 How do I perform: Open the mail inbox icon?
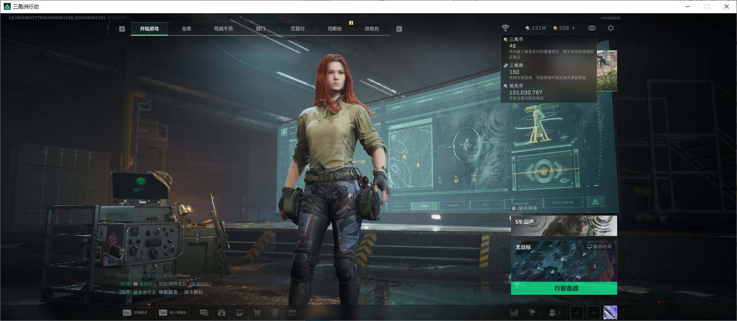pyautogui.click(x=592, y=28)
